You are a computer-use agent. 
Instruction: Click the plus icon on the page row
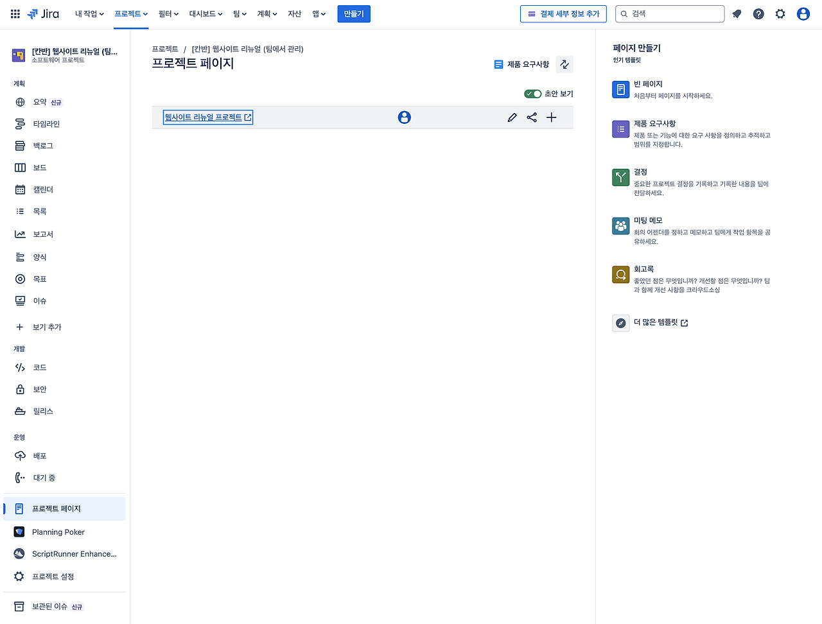pos(552,117)
